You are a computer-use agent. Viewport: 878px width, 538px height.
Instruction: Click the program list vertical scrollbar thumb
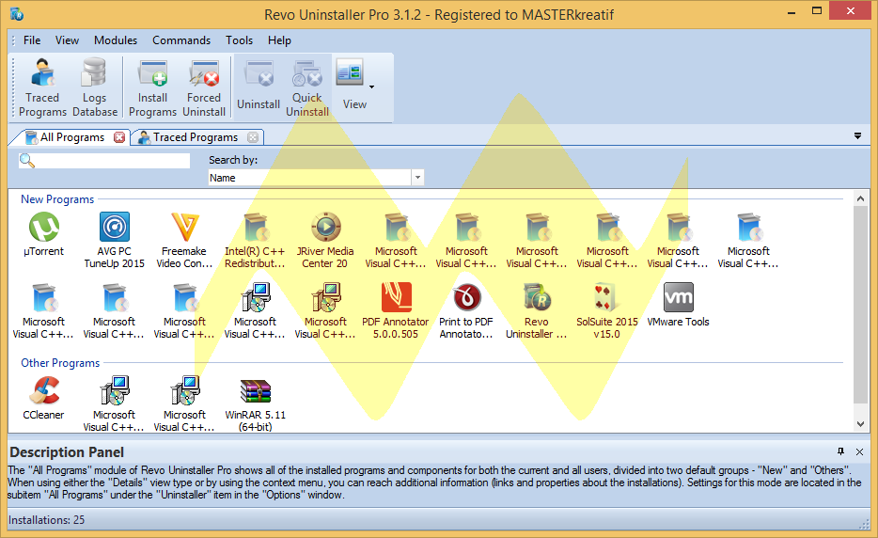point(861,305)
